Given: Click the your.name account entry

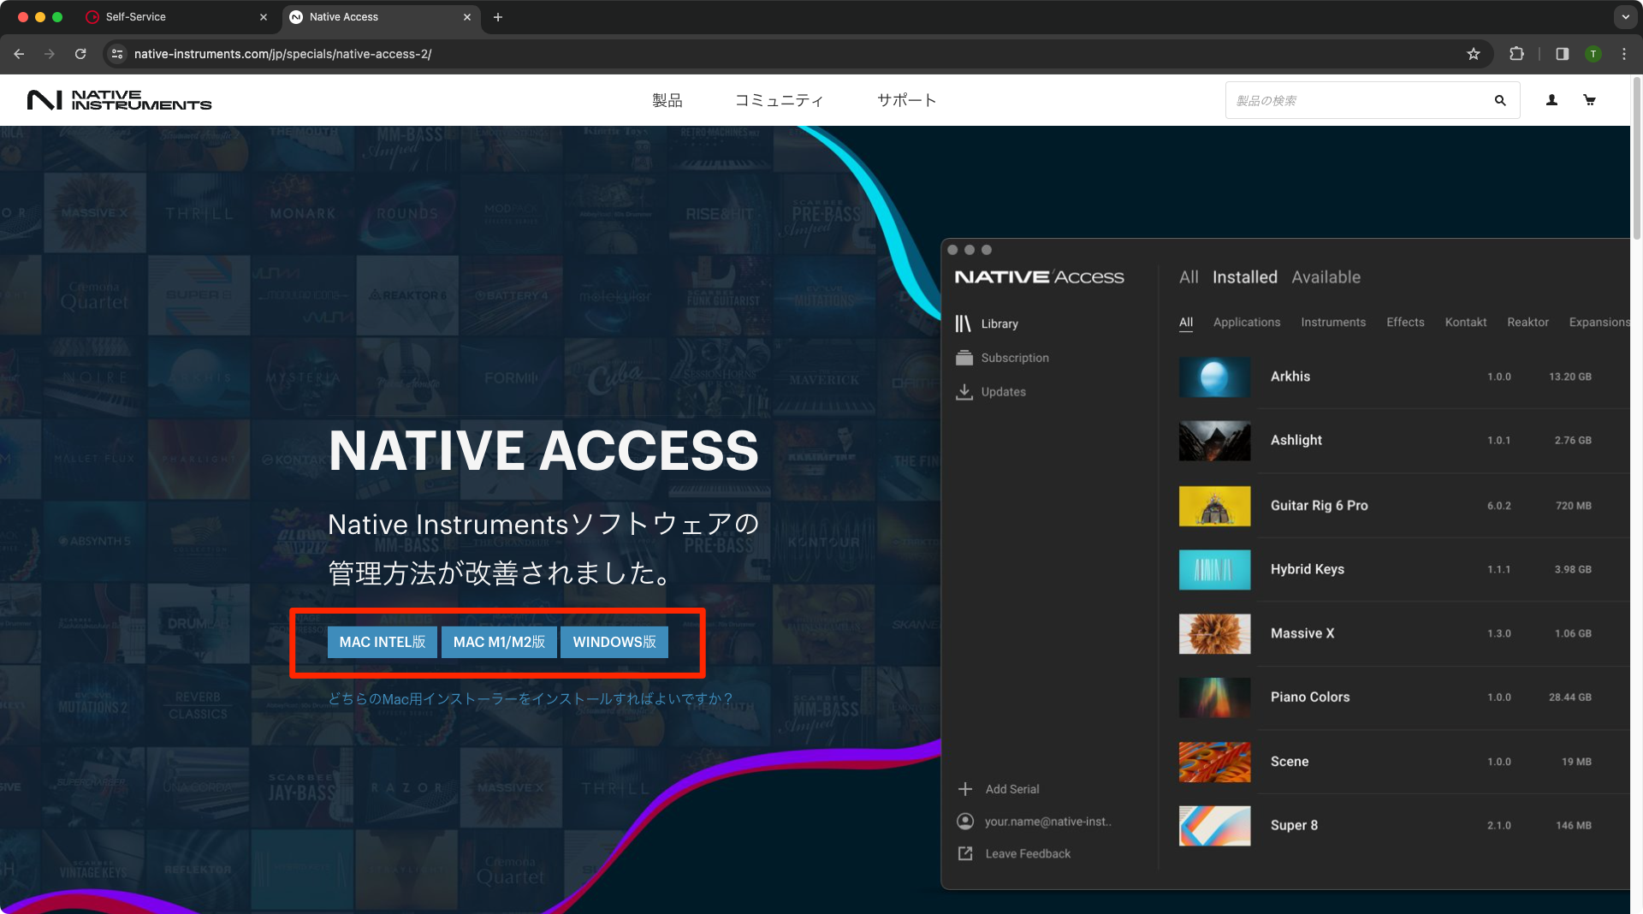Looking at the screenshot, I should pyautogui.click(x=1035, y=822).
